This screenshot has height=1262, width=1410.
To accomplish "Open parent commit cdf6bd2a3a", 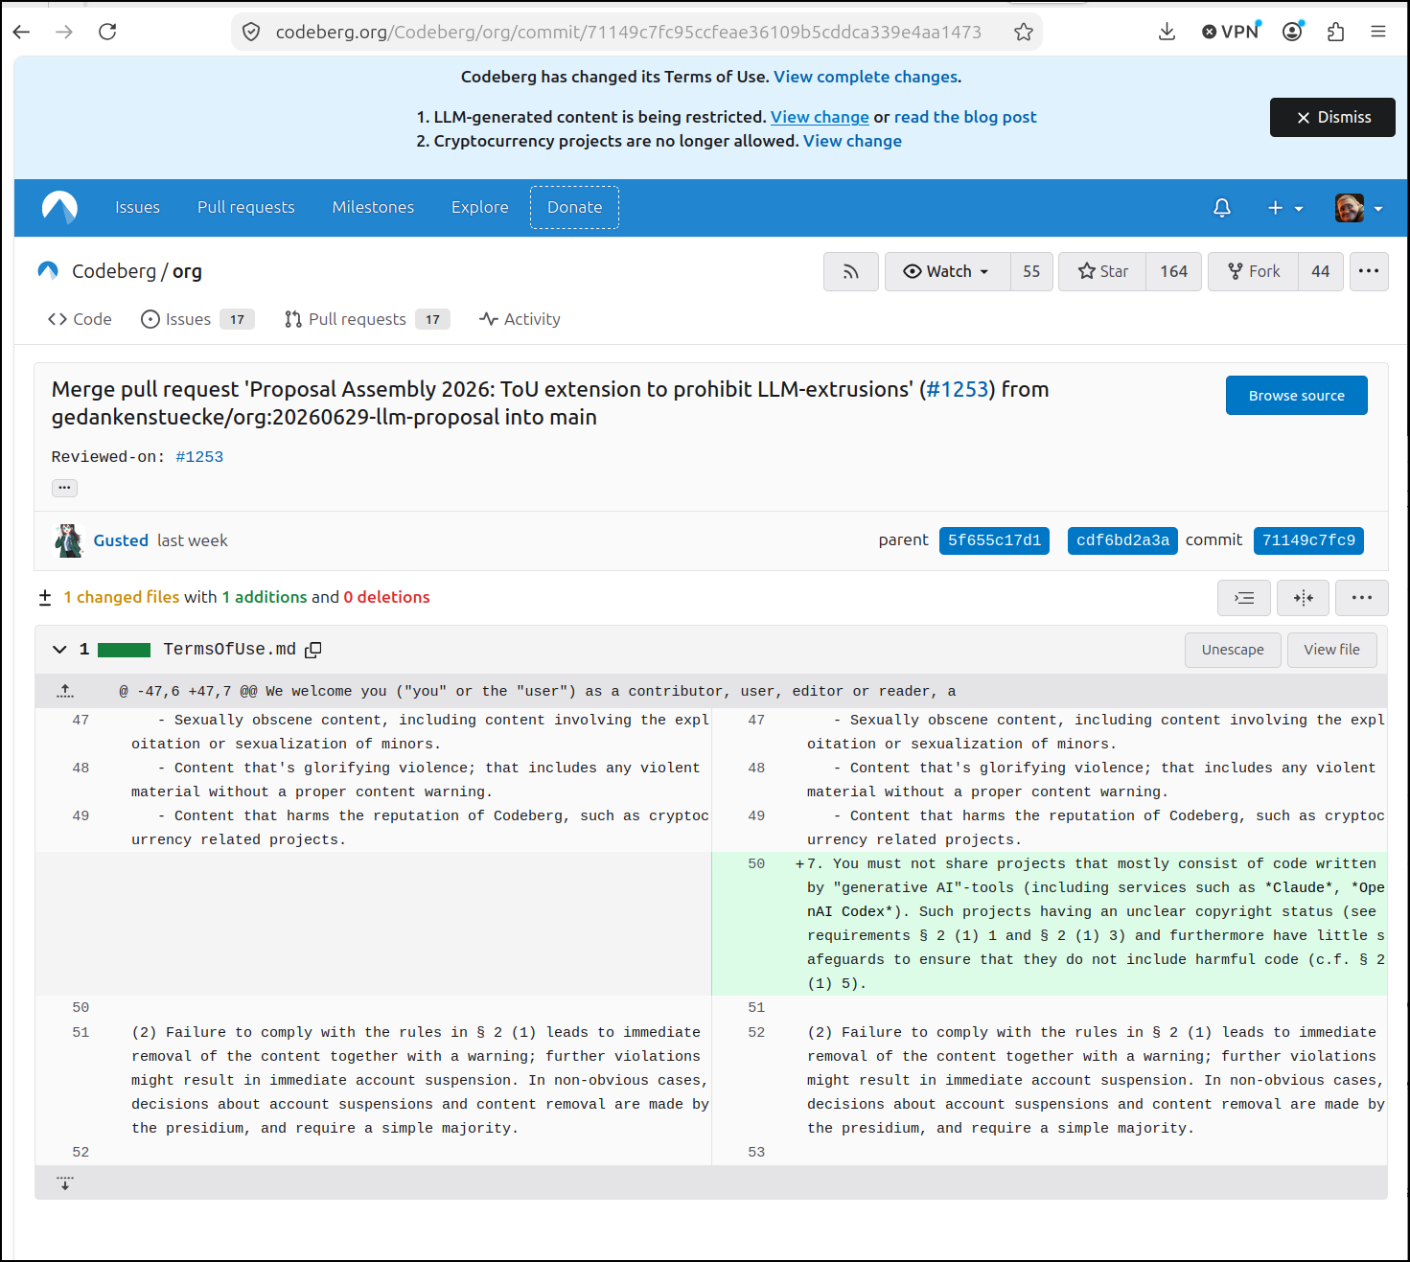I will (x=1122, y=540).
